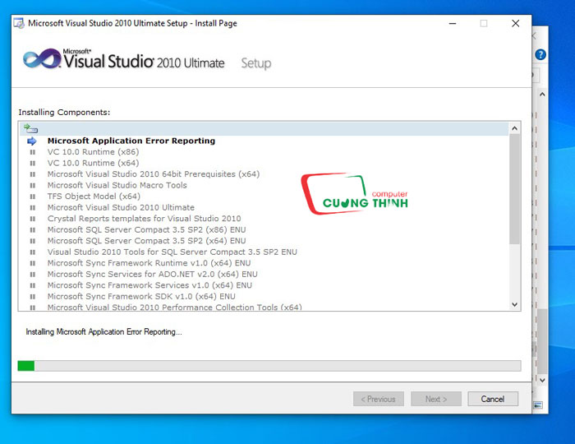
Task: Click the component list scrollbar thumb
Action: tap(514, 189)
